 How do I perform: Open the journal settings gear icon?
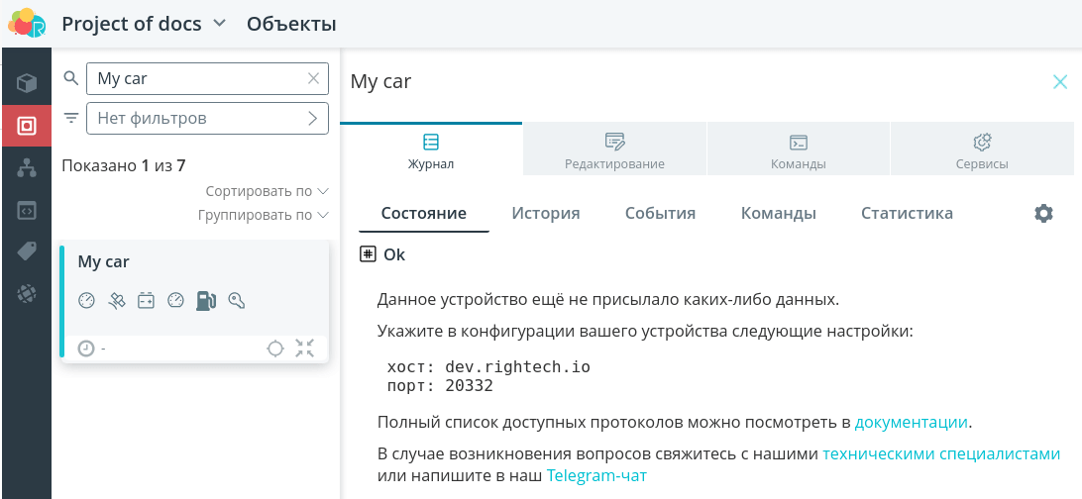[x=1043, y=213]
